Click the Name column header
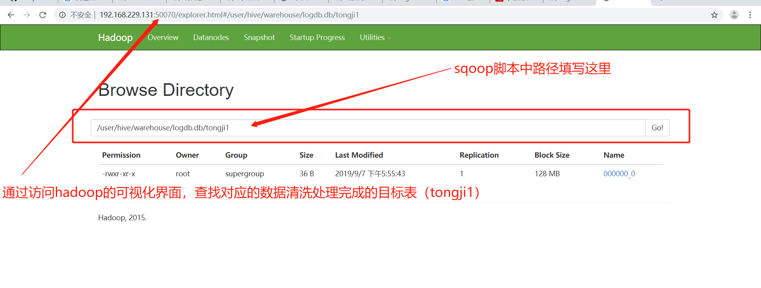The width and height of the screenshot is (761, 288). 614,155
